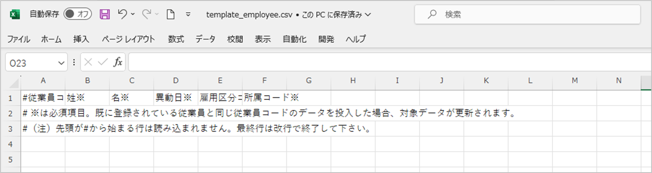
Task: Click the Excel app icon
Action: [x=15, y=15]
